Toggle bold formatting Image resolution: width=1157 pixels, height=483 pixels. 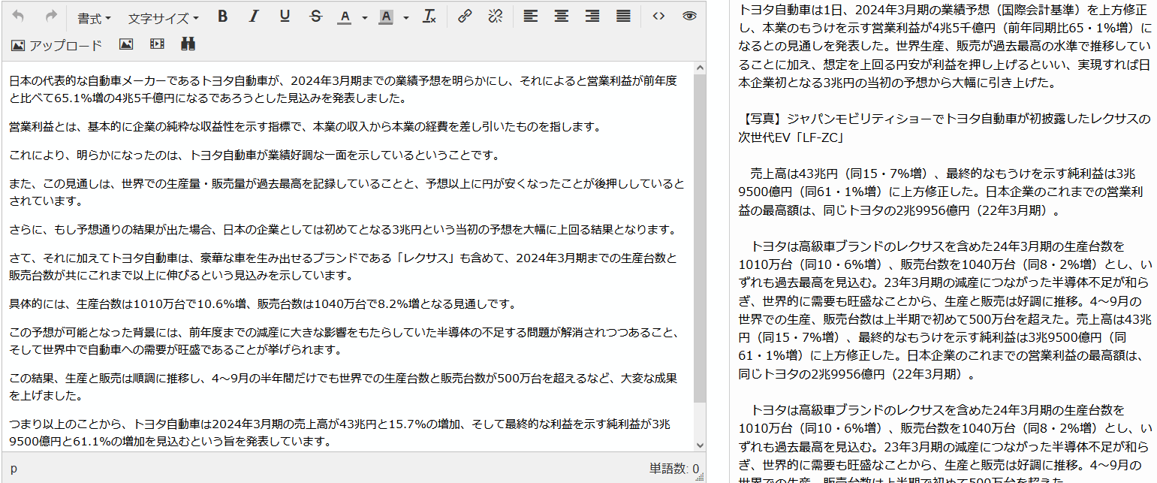pos(223,17)
